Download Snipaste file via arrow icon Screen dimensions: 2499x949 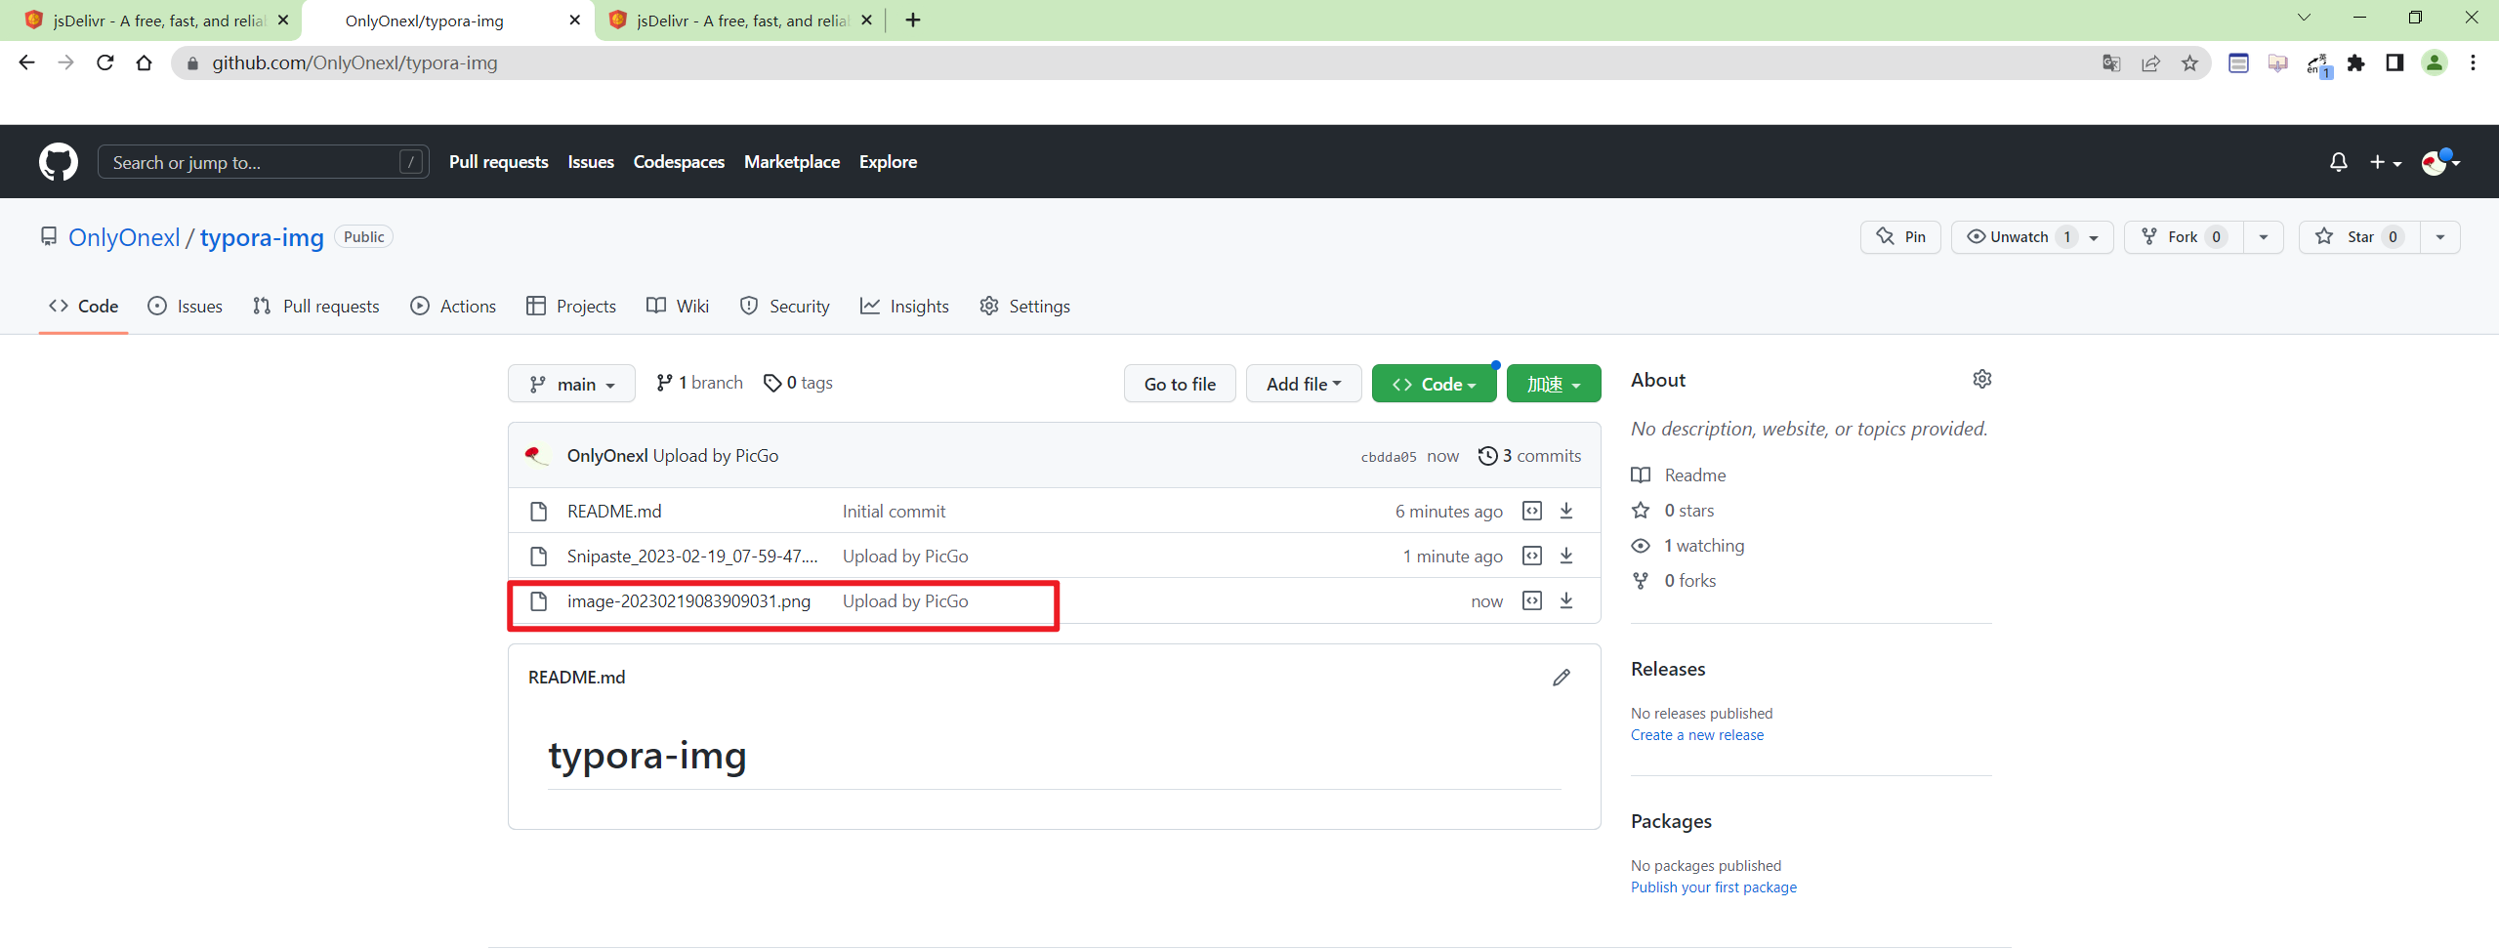click(1566, 556)
